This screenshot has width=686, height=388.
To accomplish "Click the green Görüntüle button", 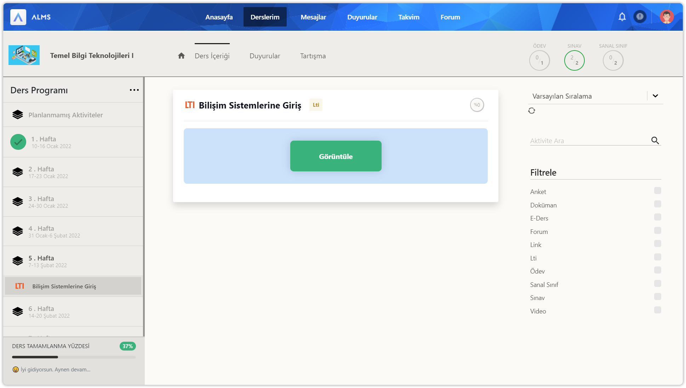I will (336, 156).
